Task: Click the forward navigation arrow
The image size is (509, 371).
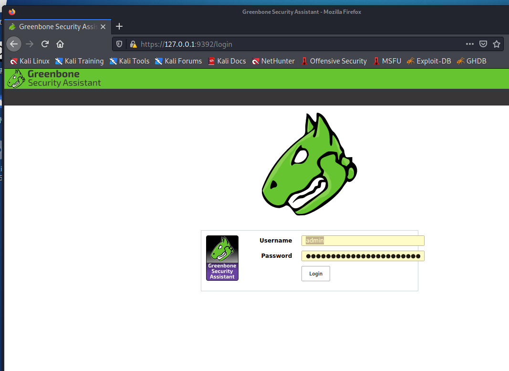Action: click(x=30, y=44)
